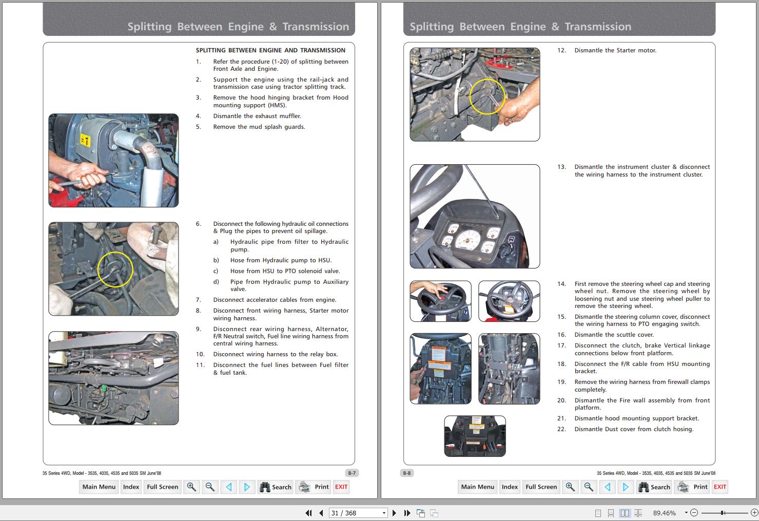
Task: Click the instrument cluster photo on right page
Action: coord(475,216)
